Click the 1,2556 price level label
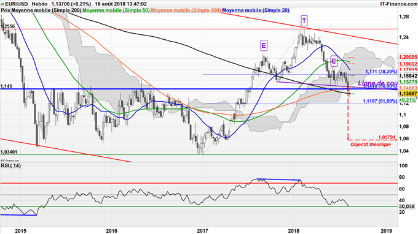The image size is (418, 234). (8, 26)
